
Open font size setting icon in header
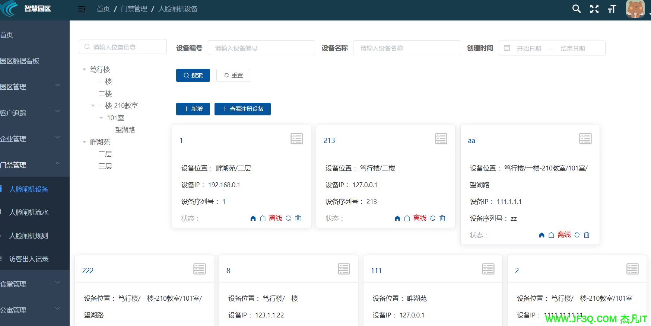(612, 9)
